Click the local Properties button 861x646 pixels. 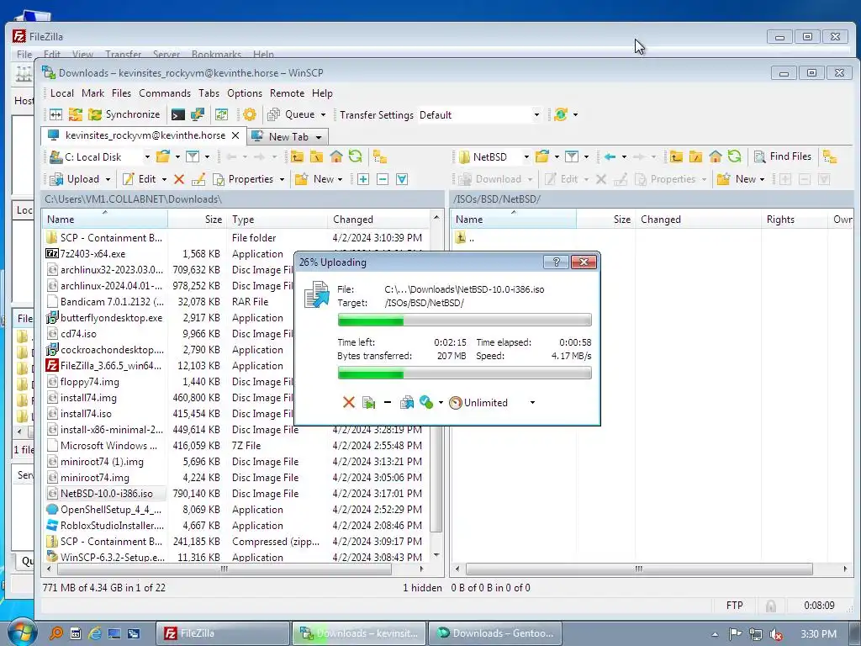click(x=243, y=179)
